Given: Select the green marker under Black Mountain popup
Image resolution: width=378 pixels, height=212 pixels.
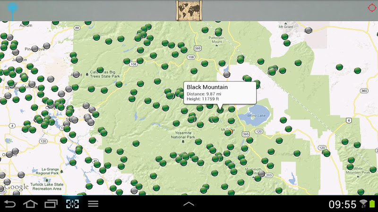Looking at the screenshot, I should 220,110.
